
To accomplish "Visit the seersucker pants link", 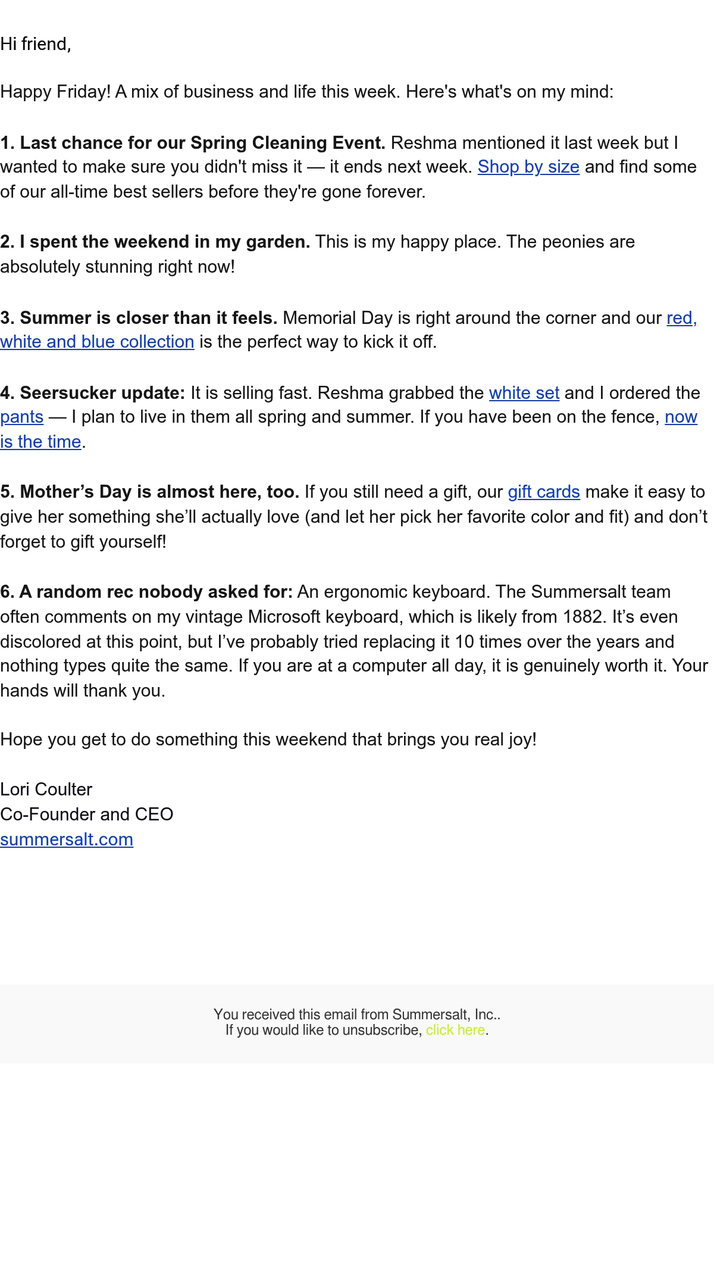I will coord(22,417).
